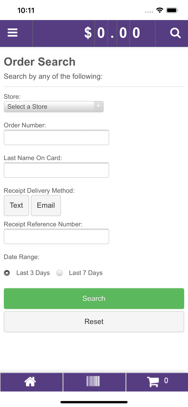Tap the store dropdown's arrow control
The image size is (188, 407).
coord(98,107)
